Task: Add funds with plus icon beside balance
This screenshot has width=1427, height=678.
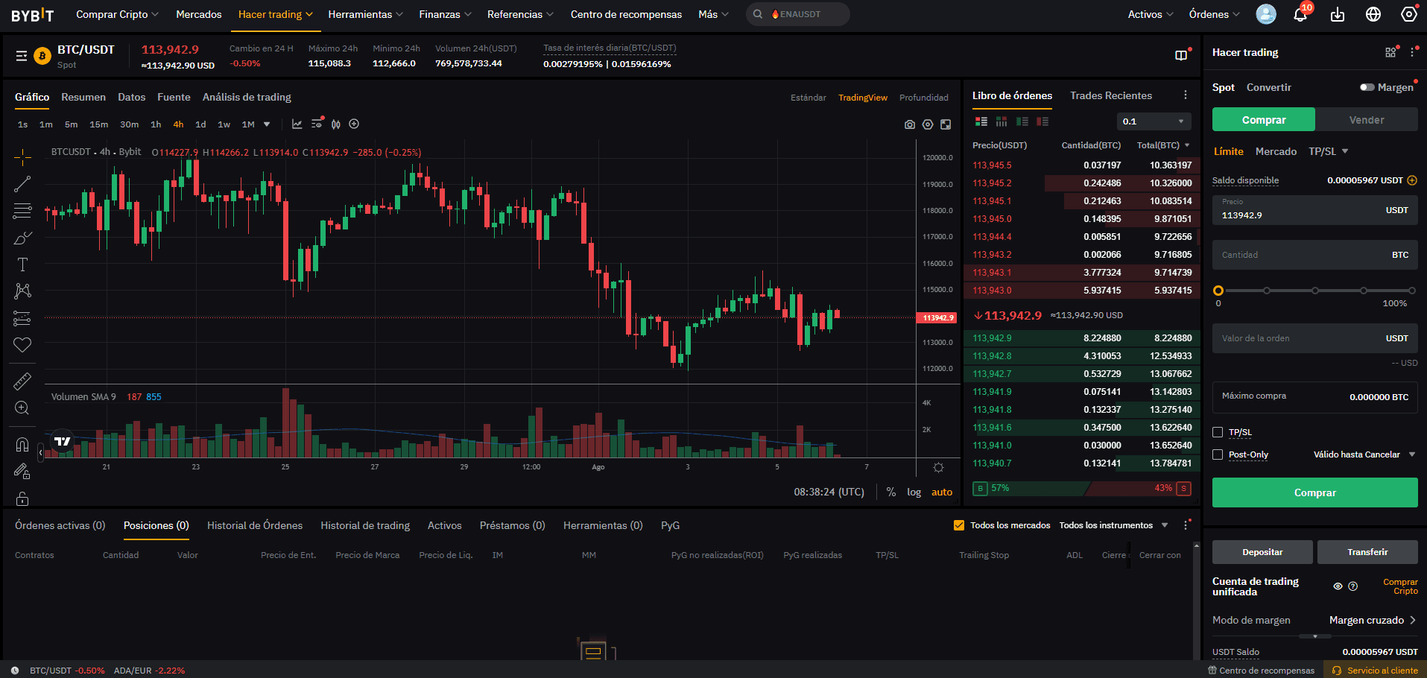Action: (x=1412, y=180)
